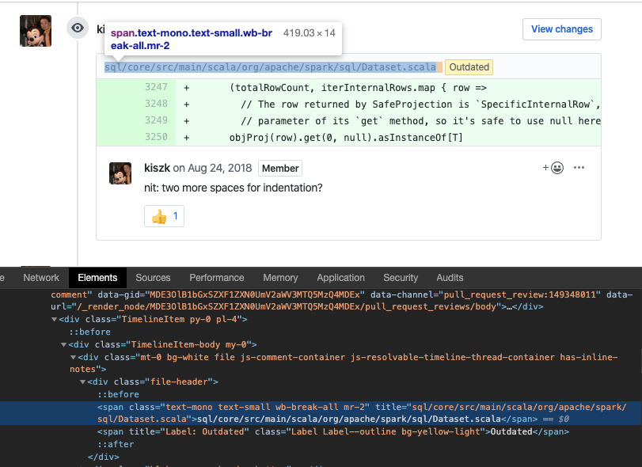This screenshot has height=467, width=642.
Task: Click the thumbs up reaction button
Action: pyautogui.click(x=164, y=216)
